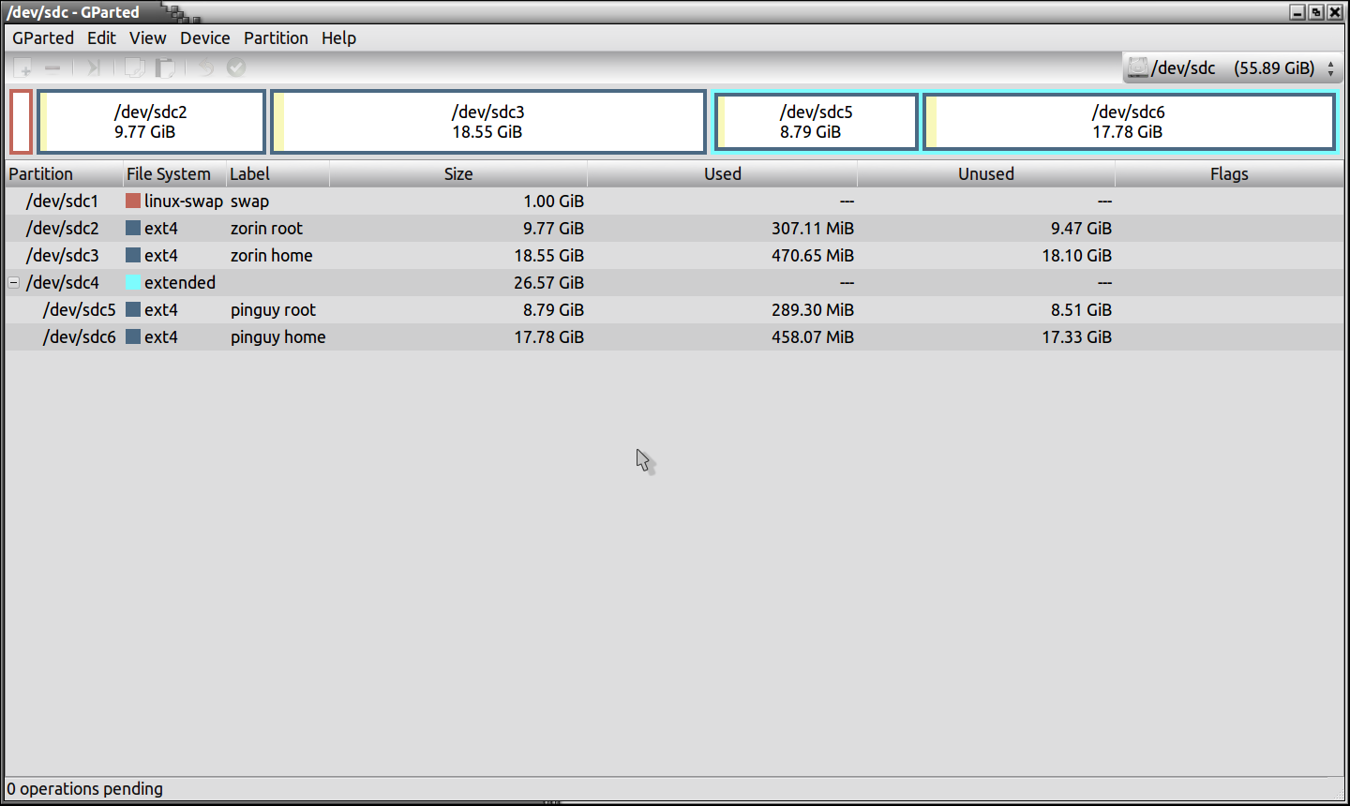Collapse the /dev/sdc4 extended partition tree
This screenshot has width=1350, height=806.
click(14, 282)
